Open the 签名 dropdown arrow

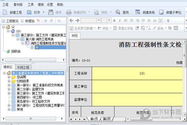(x=166, y=28)
